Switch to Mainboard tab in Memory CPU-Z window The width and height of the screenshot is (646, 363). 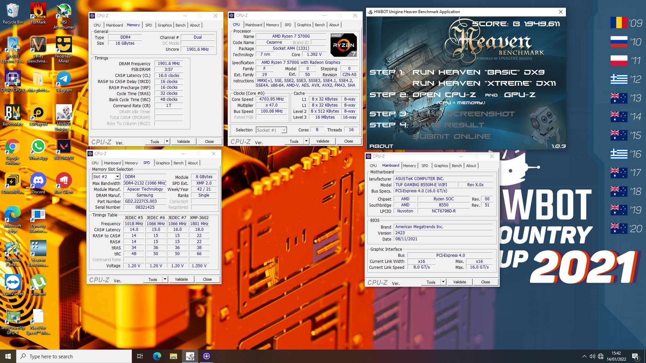pyautogui.click(x=114, y=25)
